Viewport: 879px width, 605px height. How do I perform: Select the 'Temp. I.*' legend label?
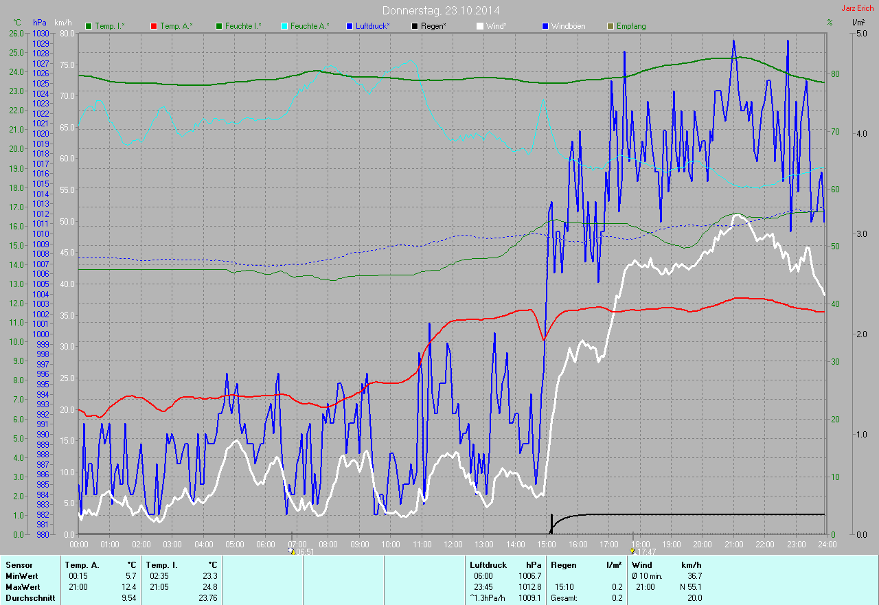coord(110,26)
